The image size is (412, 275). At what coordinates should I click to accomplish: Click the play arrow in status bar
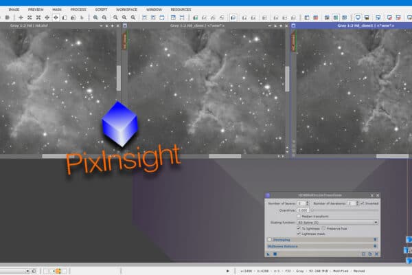228,271
